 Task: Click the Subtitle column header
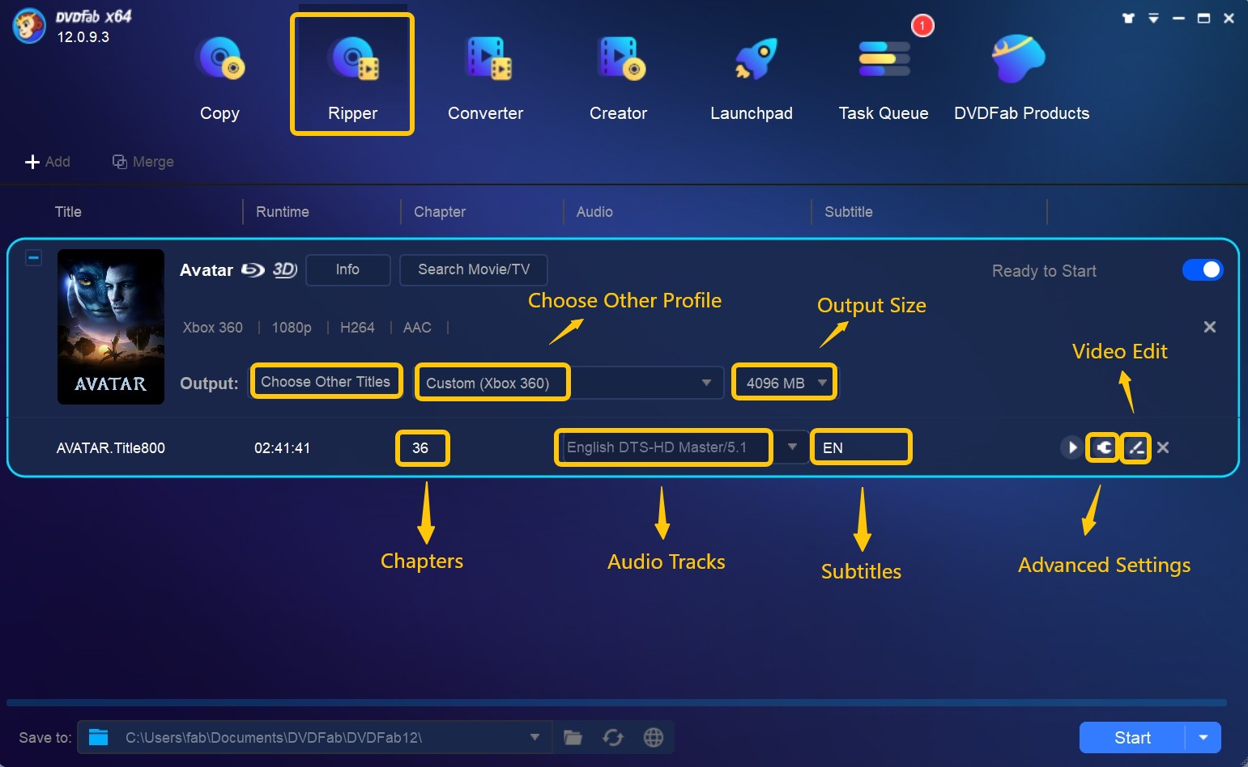pyautogui.click(x=849, y=212)
